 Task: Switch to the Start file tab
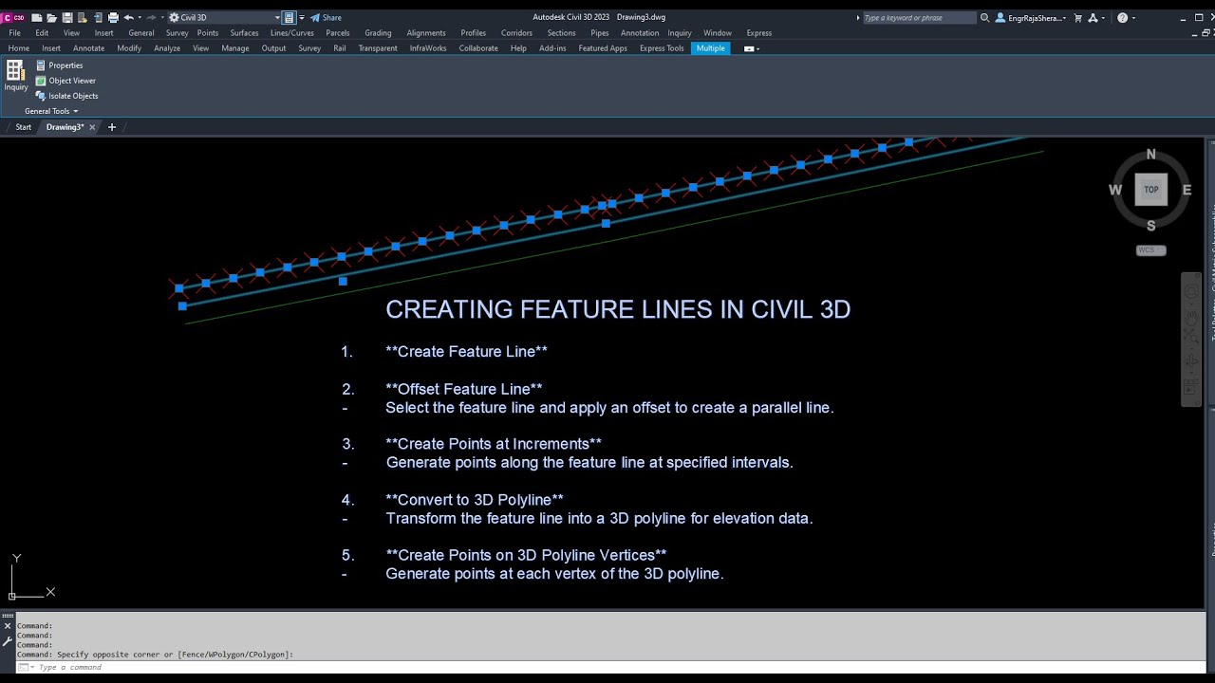tap(24, 127)
